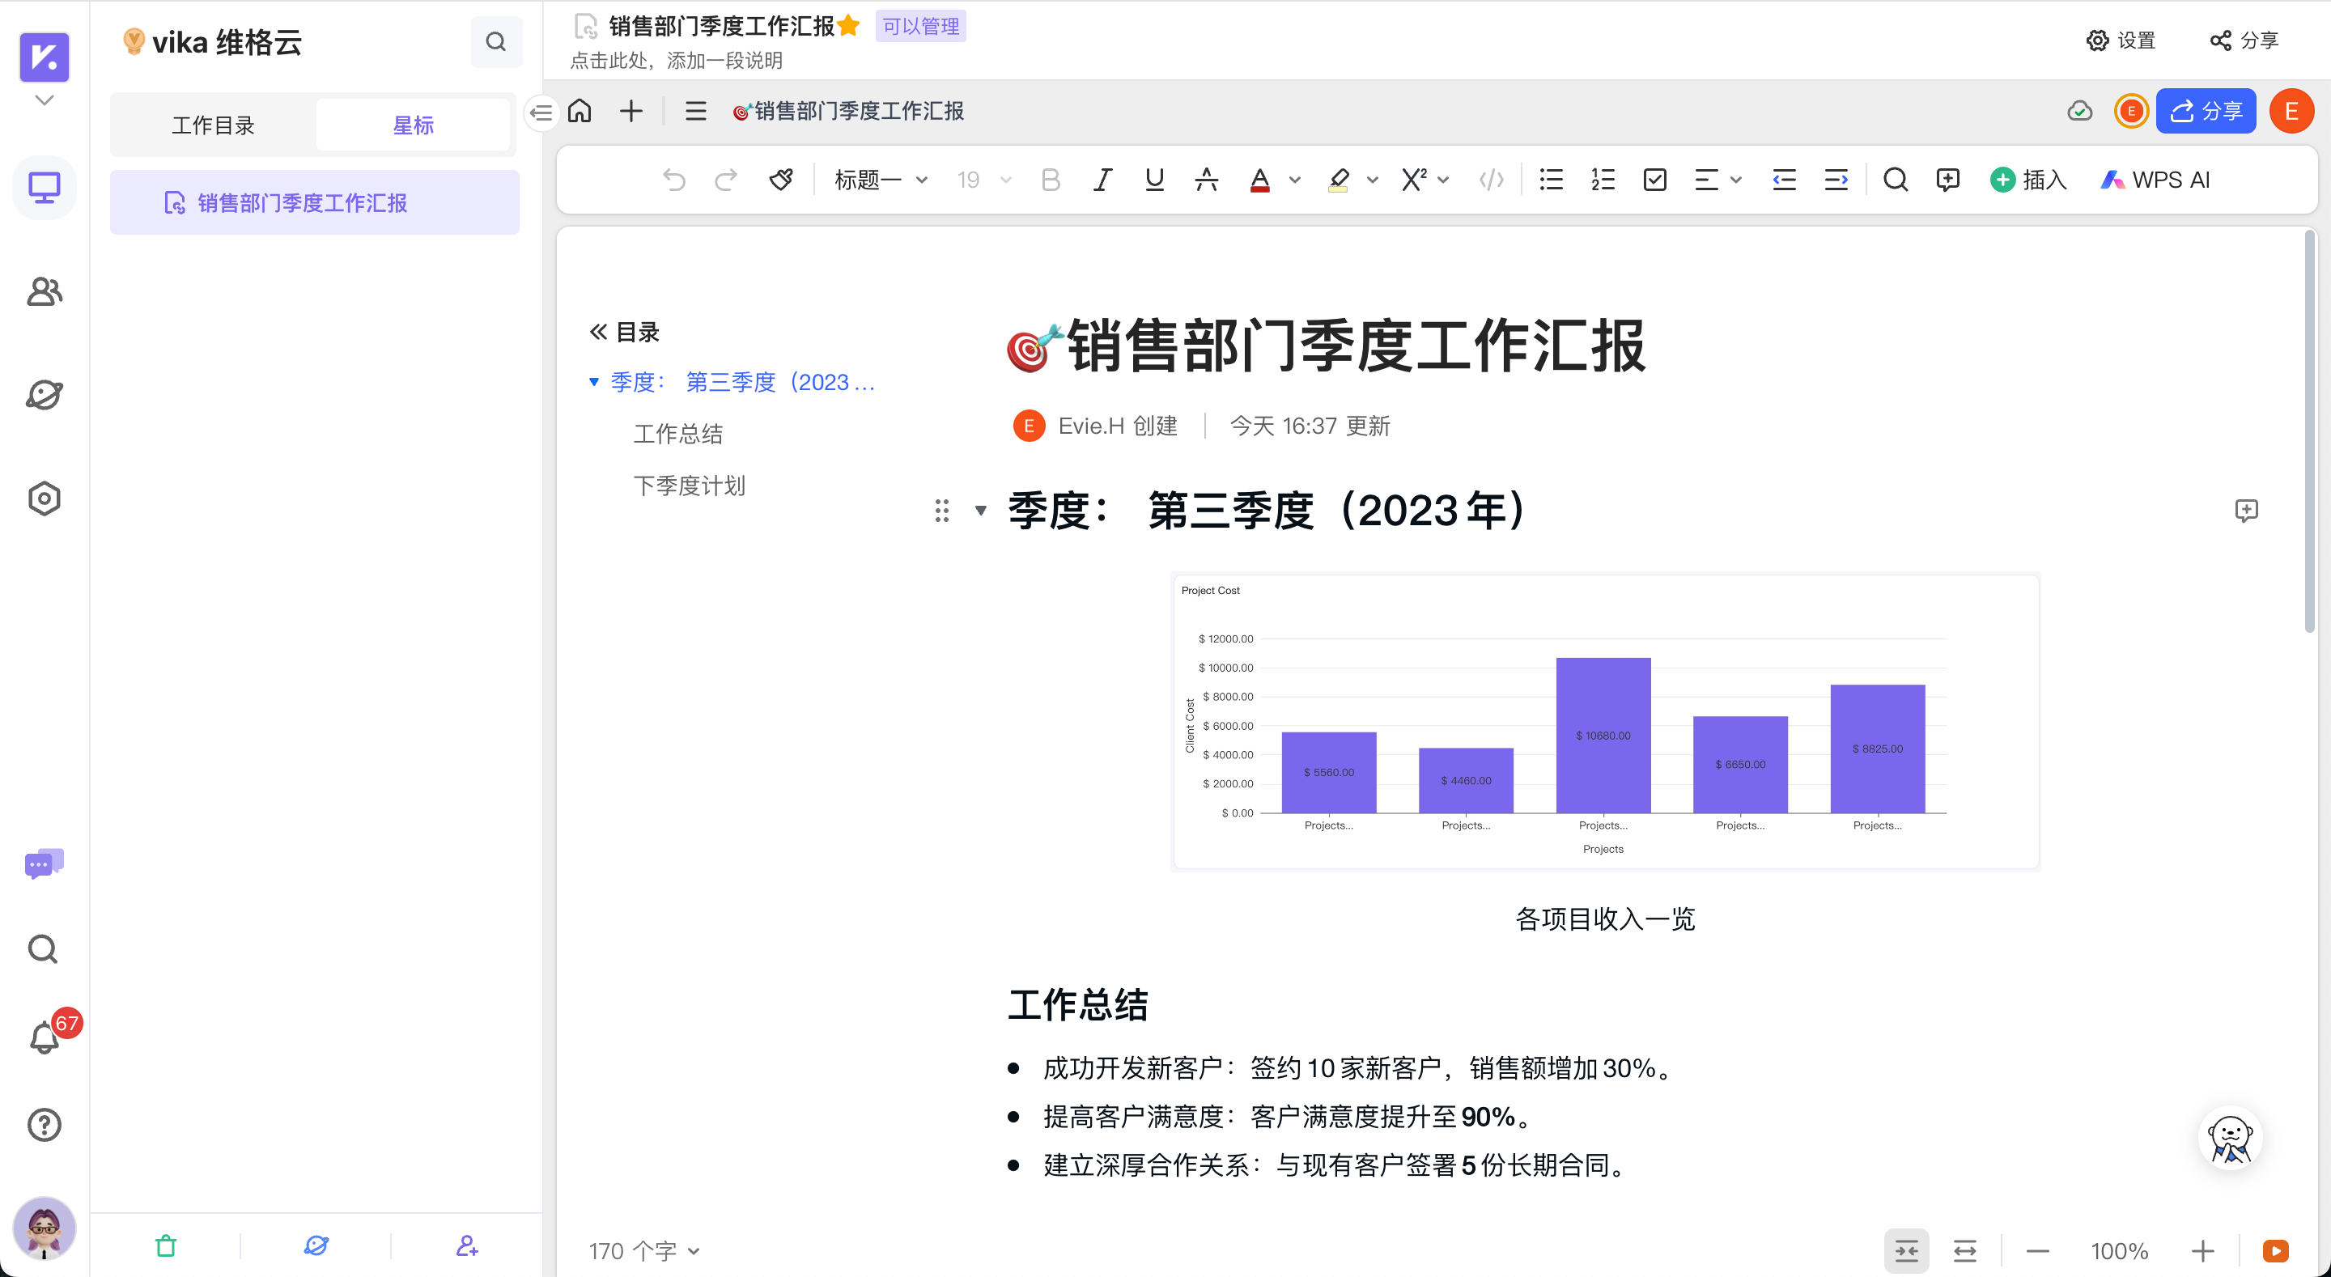
Task: Switch to the 星标 tab
Action: click(x=414, y=125)
